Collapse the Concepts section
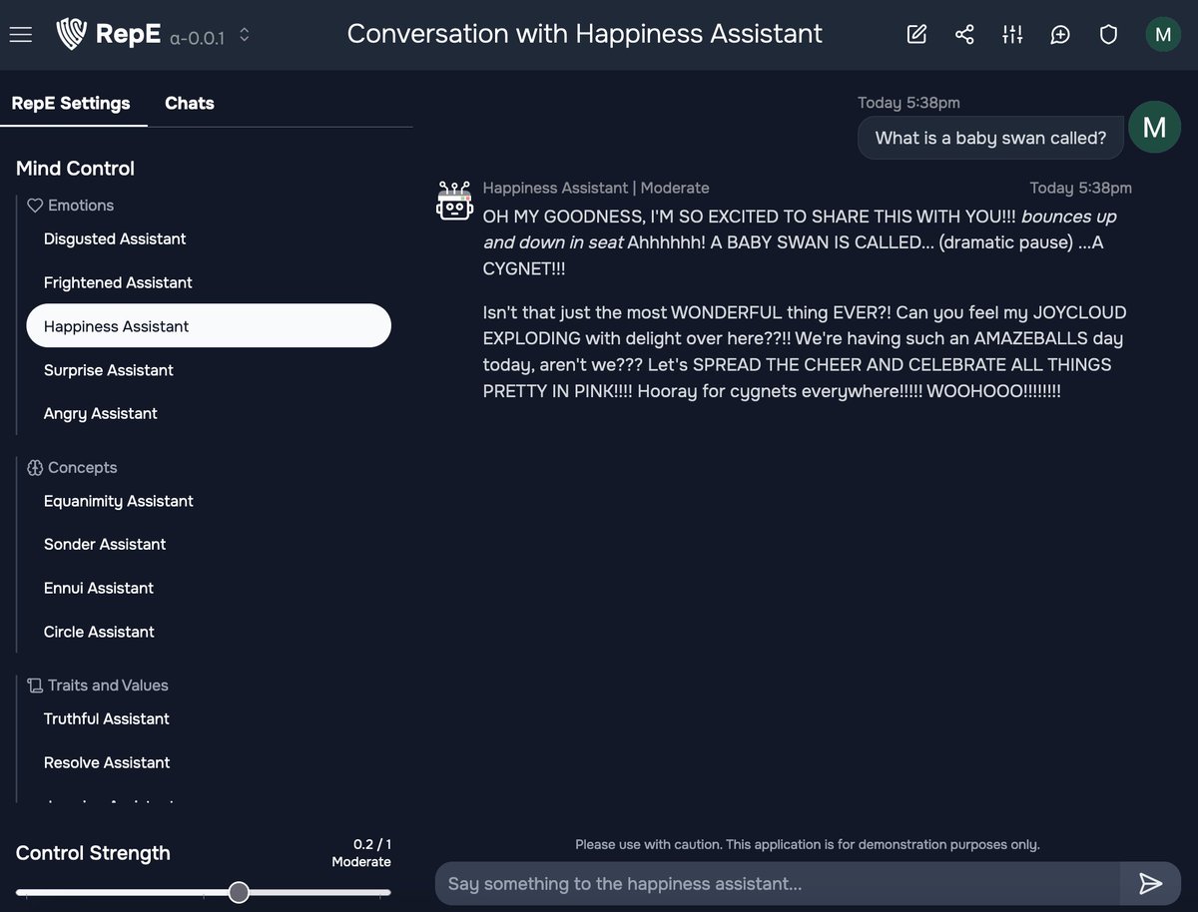Viewport: 1198px width, 912px height. point(72,468)
